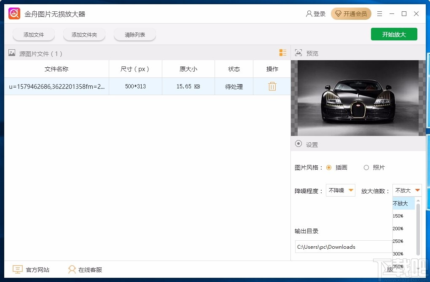Click the orange list view icon
Image resolution: width=430 pixels, height=282 pixels.
282,53
